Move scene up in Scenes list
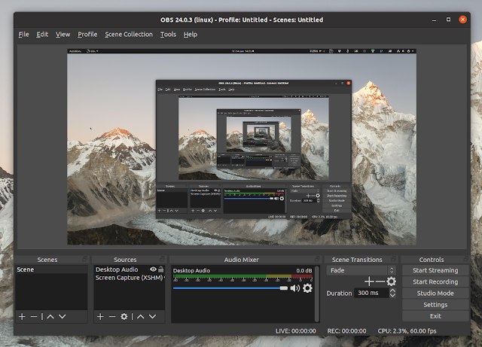The width and height of the screenshot is (482, 347). [x=50, y=317]
